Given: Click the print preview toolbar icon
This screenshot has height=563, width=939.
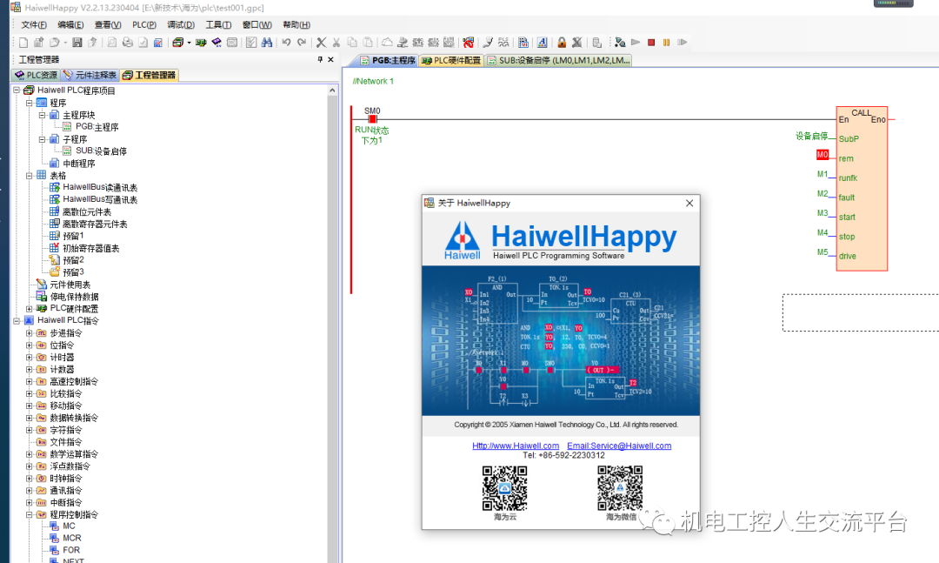Looking at the screenshot, I should 112,43.
